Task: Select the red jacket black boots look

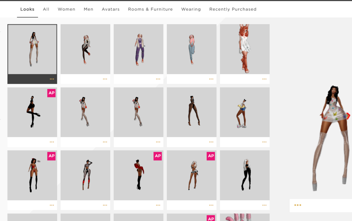Action: (138, 175)
